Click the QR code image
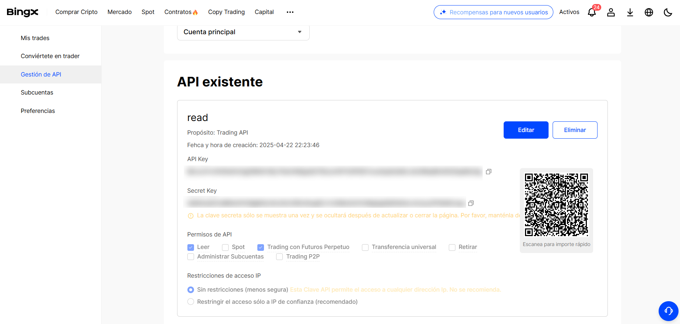The width and height of the screenshot is (680, 324). click(556, 204)
